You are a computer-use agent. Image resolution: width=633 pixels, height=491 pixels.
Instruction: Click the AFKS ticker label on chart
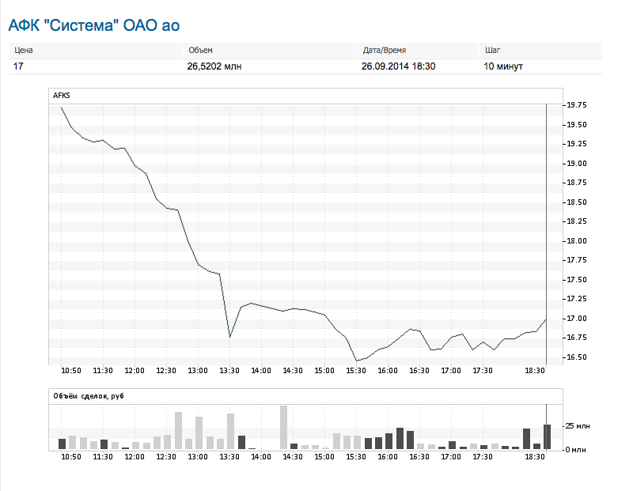click(62, 96)
